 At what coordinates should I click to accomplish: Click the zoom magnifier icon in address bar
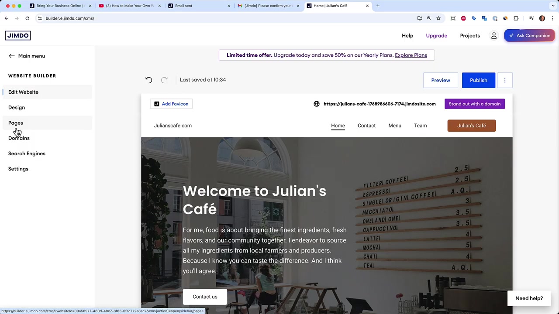(x=429, y=18)
